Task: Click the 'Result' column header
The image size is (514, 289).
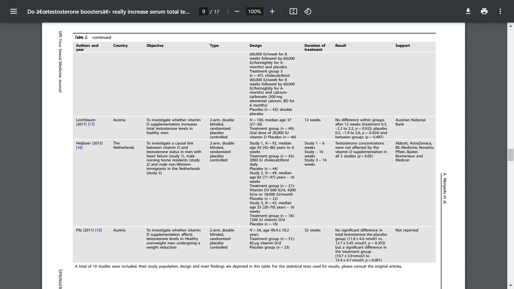Action: point(341,45)
